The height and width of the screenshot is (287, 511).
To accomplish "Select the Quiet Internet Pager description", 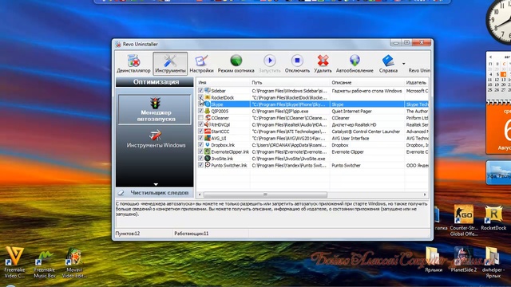I will [351, 112].
